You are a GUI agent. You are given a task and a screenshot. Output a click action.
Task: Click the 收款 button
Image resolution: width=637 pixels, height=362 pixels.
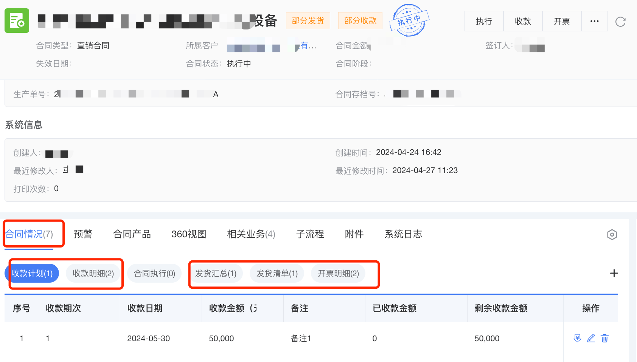point(523,21)
